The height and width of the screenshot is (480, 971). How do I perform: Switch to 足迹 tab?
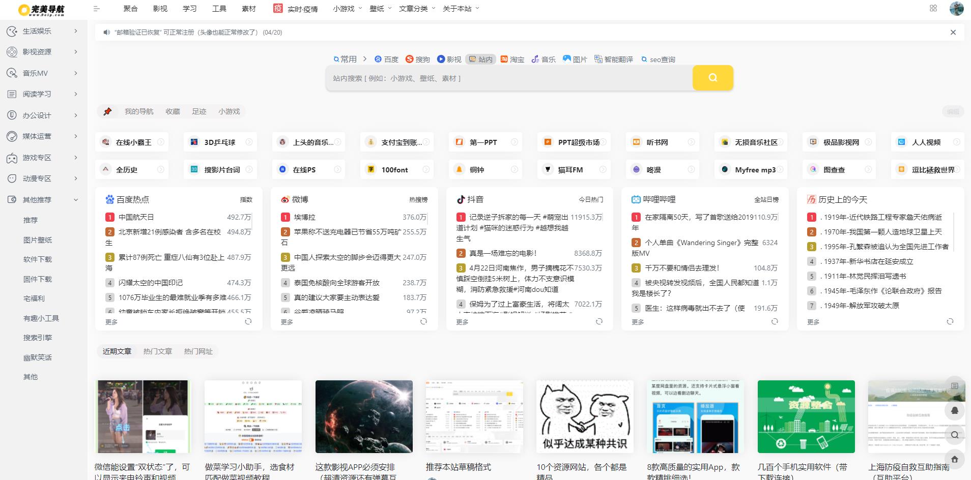click(x=199, y=111)
